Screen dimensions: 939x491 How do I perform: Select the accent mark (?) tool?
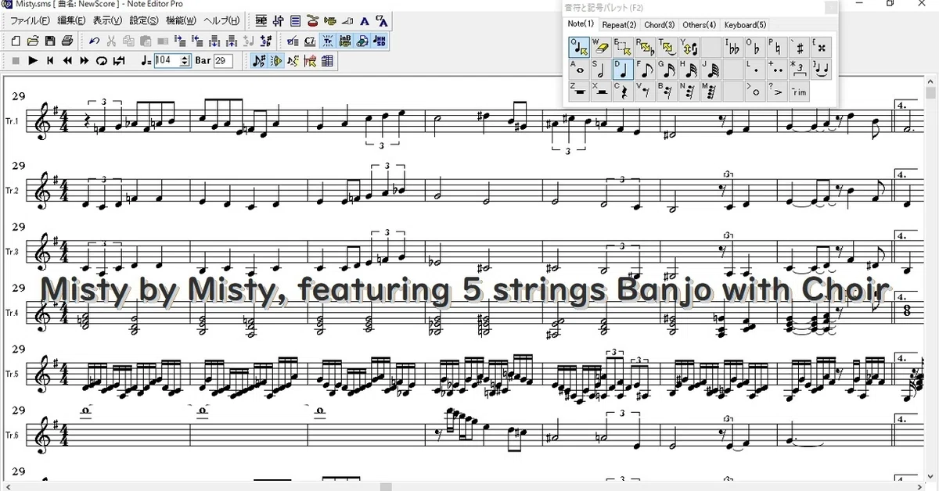click(777, 91)
